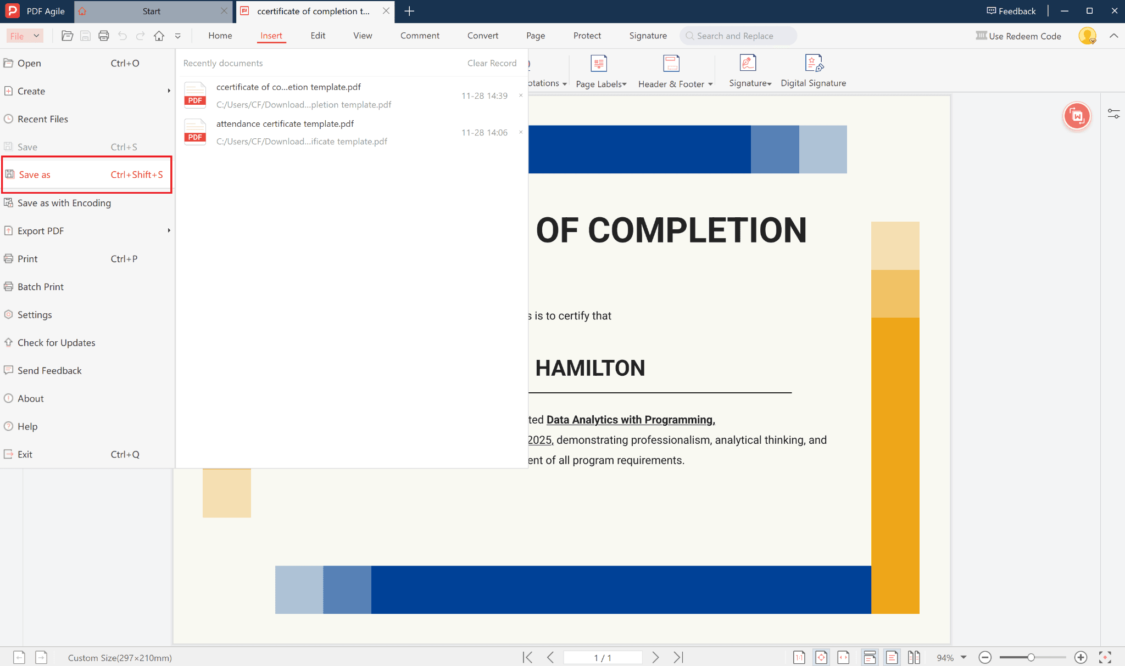Screen dimensions: 1125x666
Task: Click the Page Labels icon
Action: (598, 64)
